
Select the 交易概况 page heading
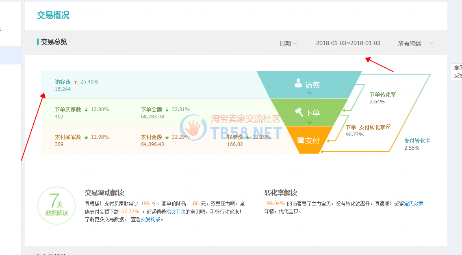[x=53, y=15]
